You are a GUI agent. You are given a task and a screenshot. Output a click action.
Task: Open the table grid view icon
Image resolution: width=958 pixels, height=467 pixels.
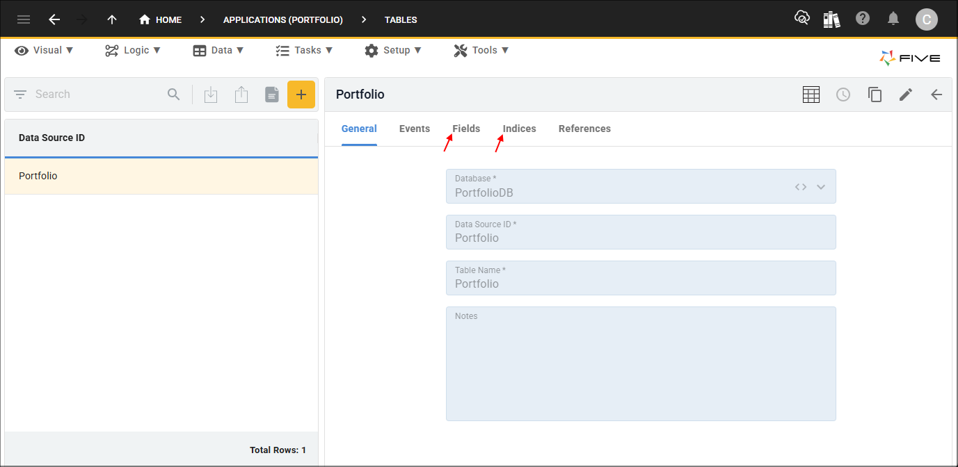[x=811, y=94]
